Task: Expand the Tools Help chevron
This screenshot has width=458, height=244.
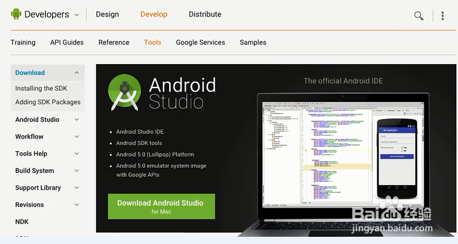Action: tap(76, 153)
